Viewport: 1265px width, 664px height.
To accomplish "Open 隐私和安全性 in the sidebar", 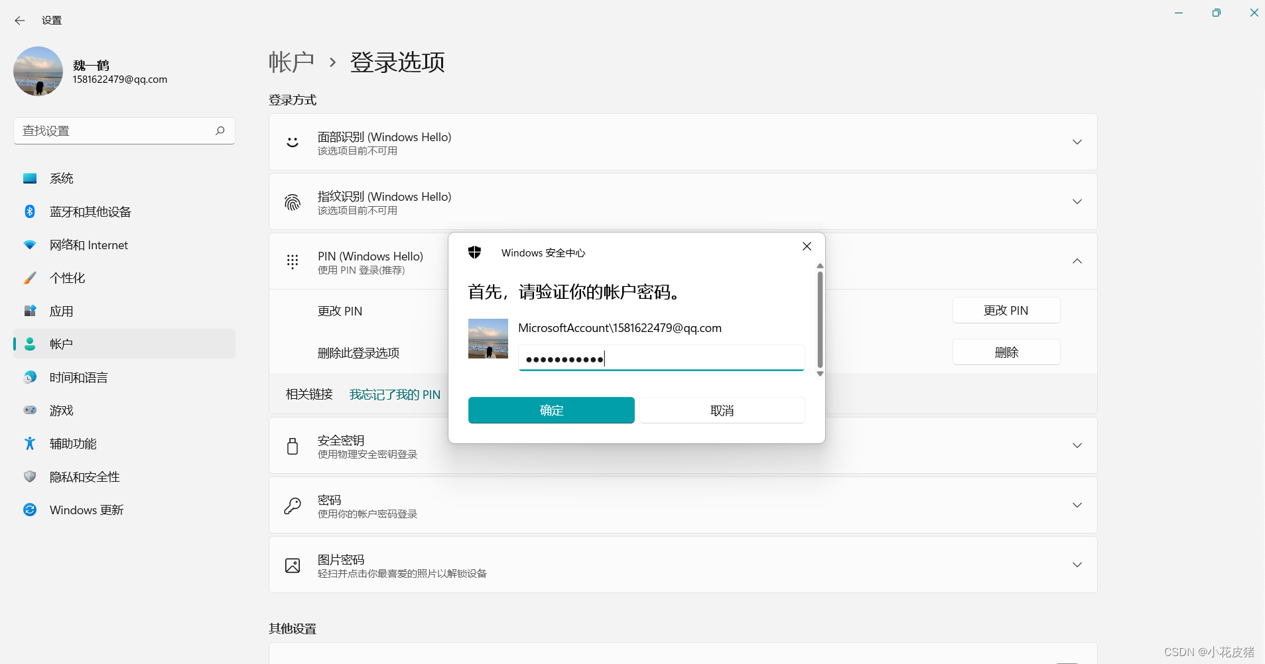I will [125, 476].
